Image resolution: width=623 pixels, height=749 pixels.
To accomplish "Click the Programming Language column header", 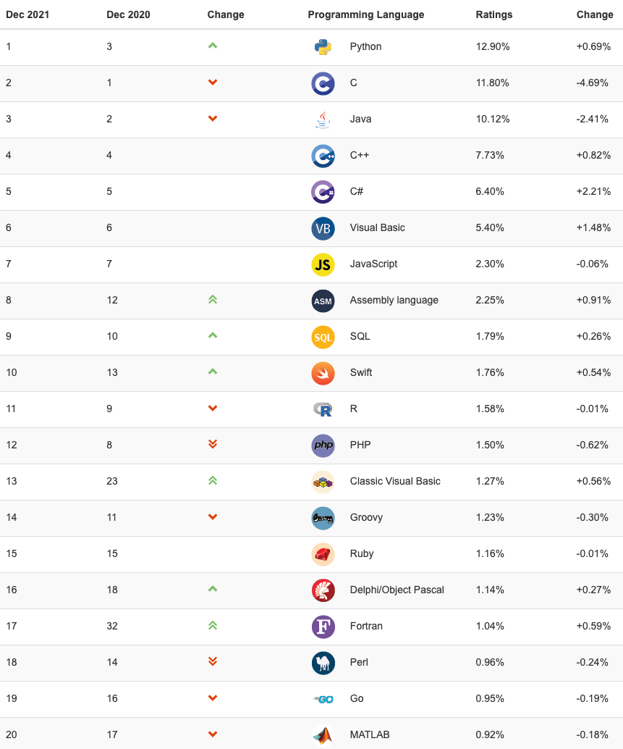I will point(366,14).
